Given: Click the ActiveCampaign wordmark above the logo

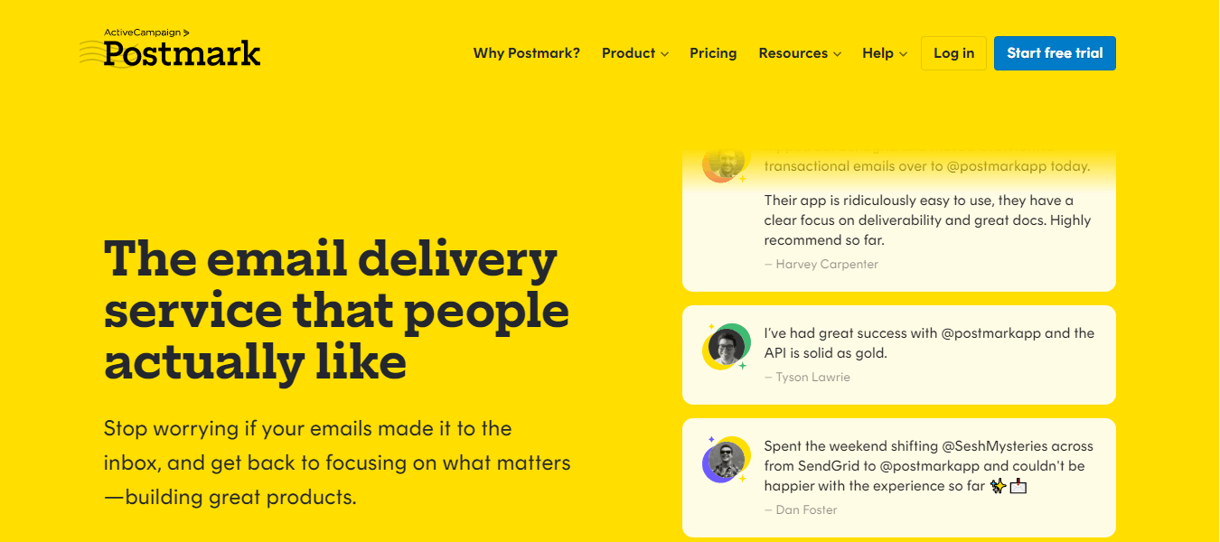Looking at the screenshot, I should point(143,33).
